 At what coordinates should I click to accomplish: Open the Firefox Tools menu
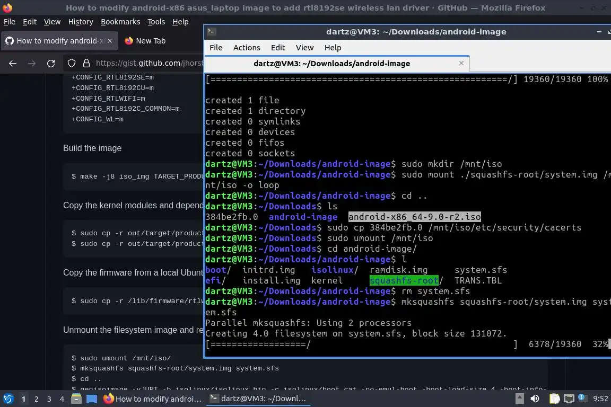click(x=156, y=22)
